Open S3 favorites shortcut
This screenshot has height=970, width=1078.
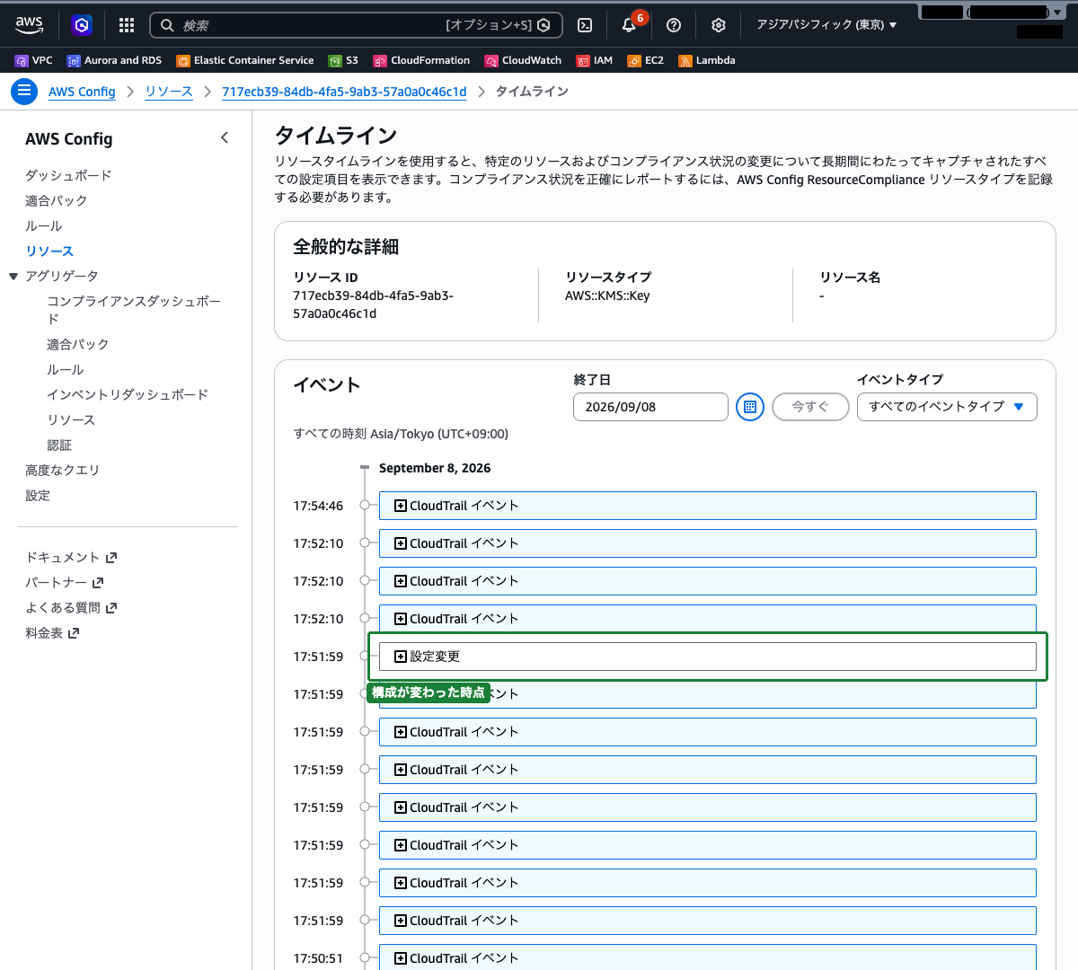point(344,60)
